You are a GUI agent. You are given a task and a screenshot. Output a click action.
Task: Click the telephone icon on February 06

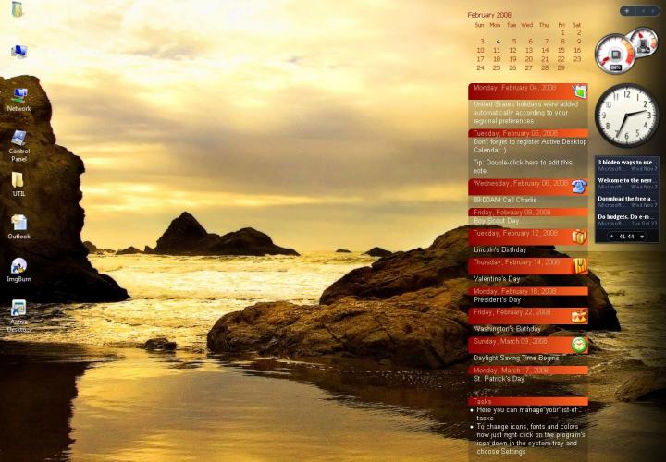click(x=578, y=186)
